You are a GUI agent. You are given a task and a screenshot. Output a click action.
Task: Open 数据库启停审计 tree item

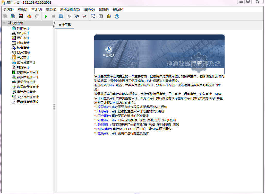tap(28, 72)
